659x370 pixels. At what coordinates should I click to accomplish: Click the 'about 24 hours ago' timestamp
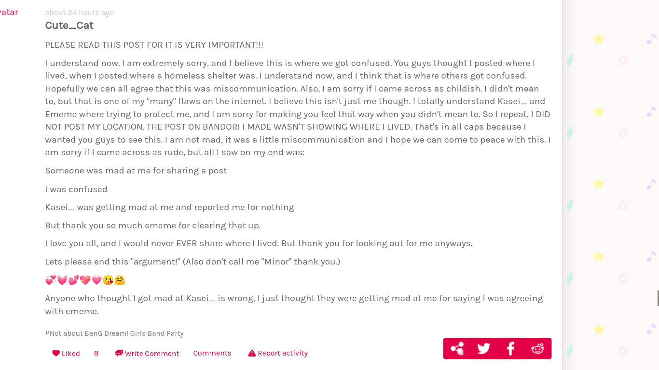point(80,13)
